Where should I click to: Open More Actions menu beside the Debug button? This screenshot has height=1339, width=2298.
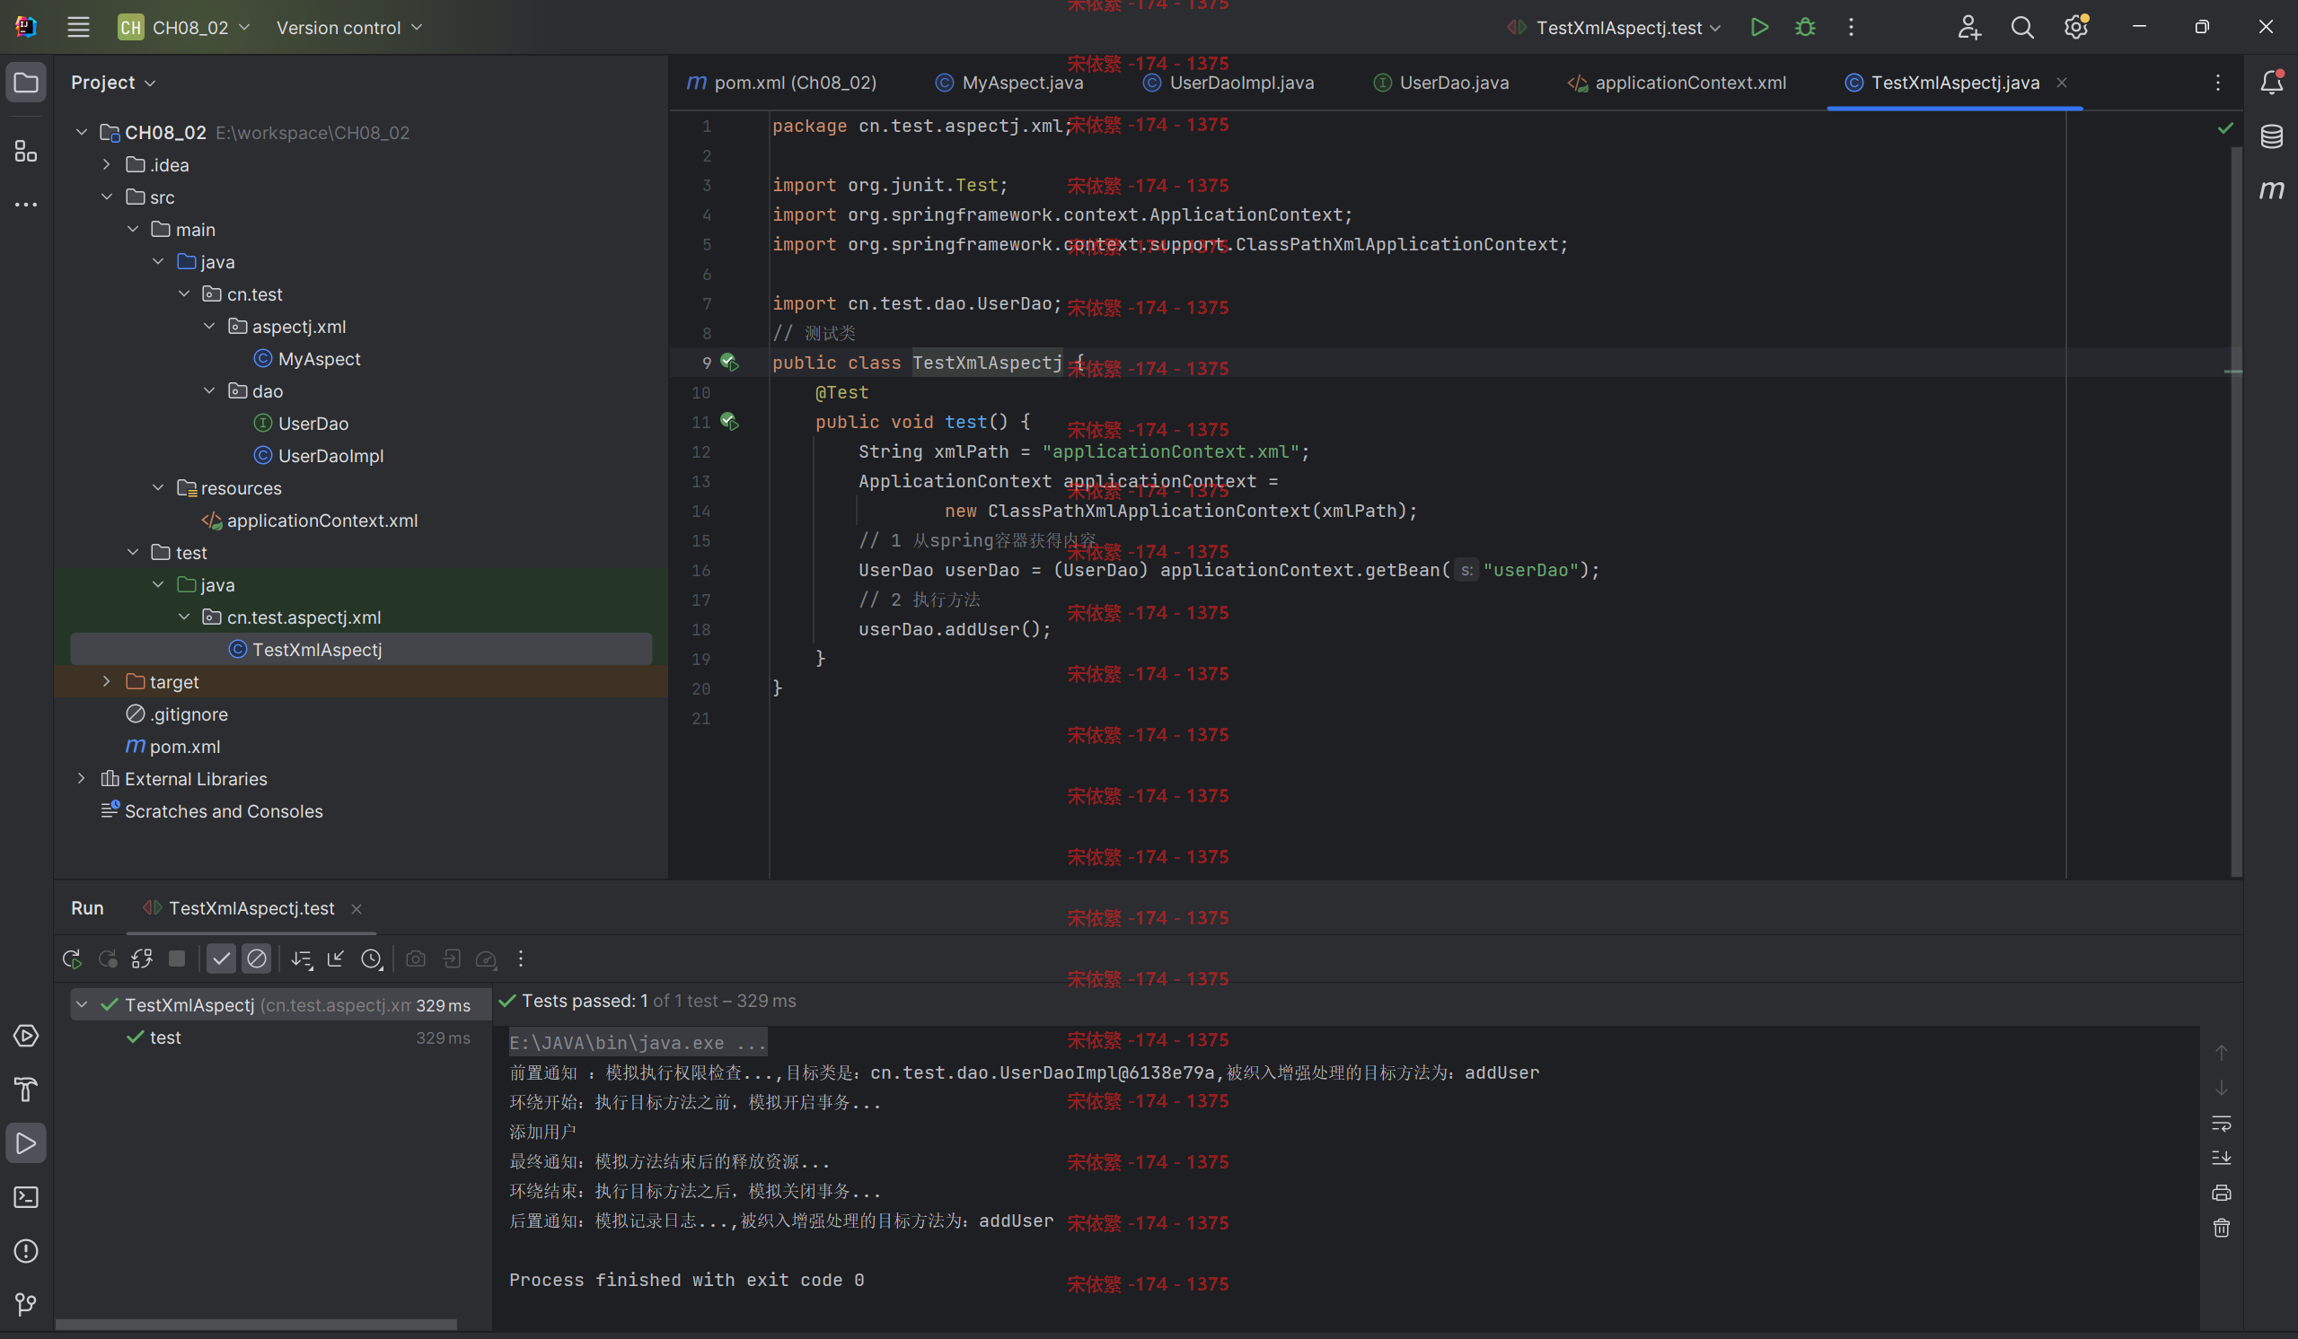[1851, 27]
